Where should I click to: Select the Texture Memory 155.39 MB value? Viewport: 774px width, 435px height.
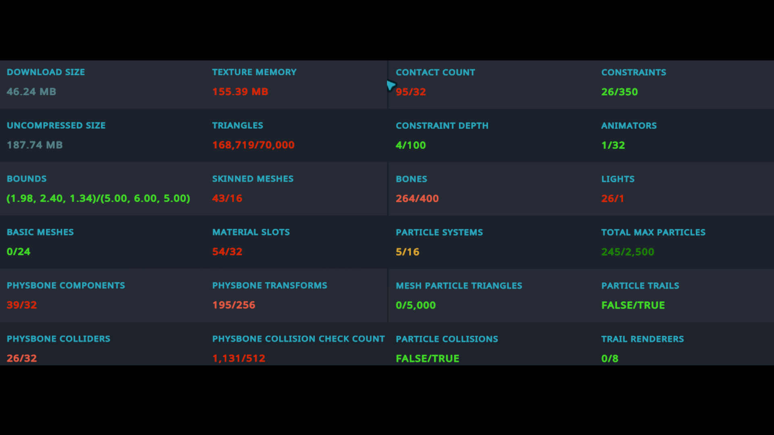240,92
